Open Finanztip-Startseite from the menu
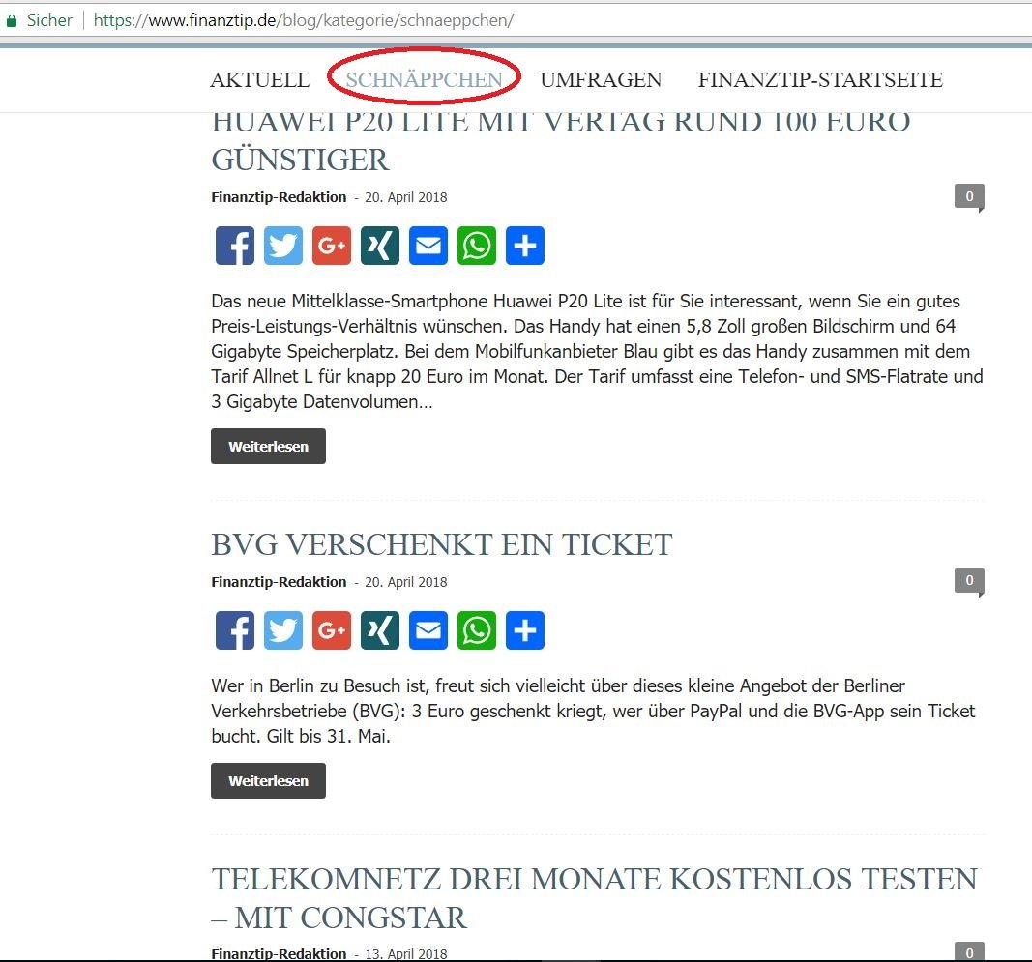The height and width of the screenshot is (962, 1032). (820, 80)
